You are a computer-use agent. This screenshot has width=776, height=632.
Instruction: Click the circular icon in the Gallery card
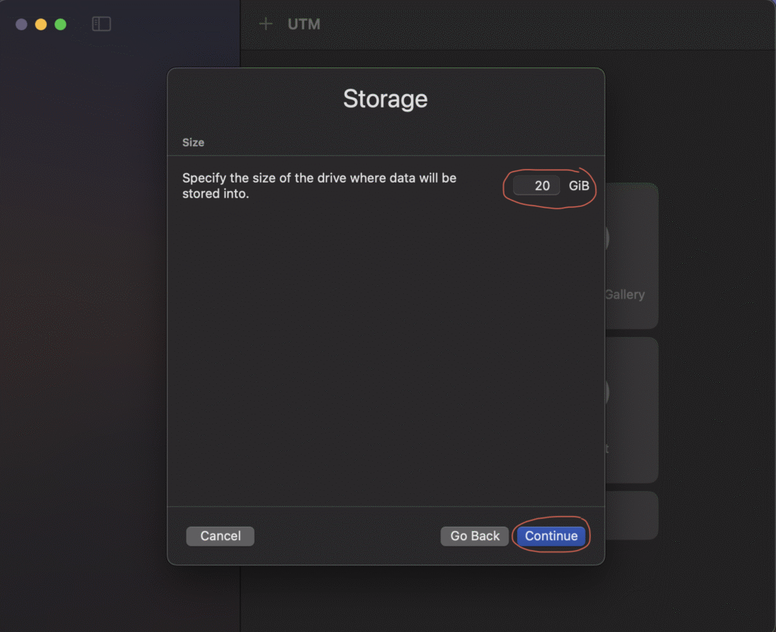click(x=608, y=238)
